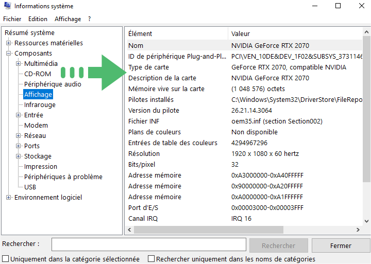Select the Canal IRQ row
Image resolution: width=371 pixels, height=264 pixels.
245,219
